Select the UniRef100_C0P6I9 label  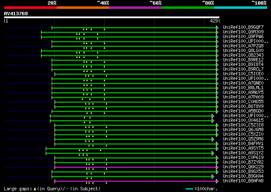tap(243, 158)
